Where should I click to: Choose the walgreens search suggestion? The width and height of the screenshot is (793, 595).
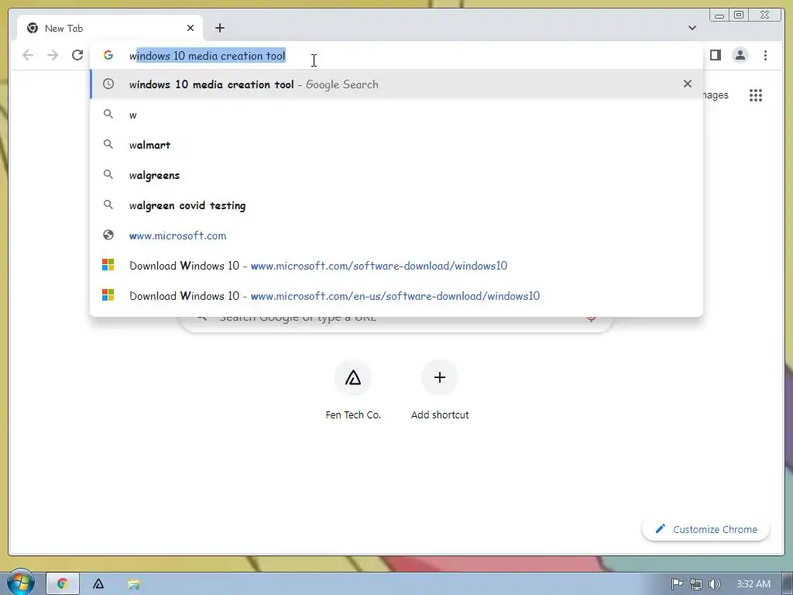tap(396, 175)
